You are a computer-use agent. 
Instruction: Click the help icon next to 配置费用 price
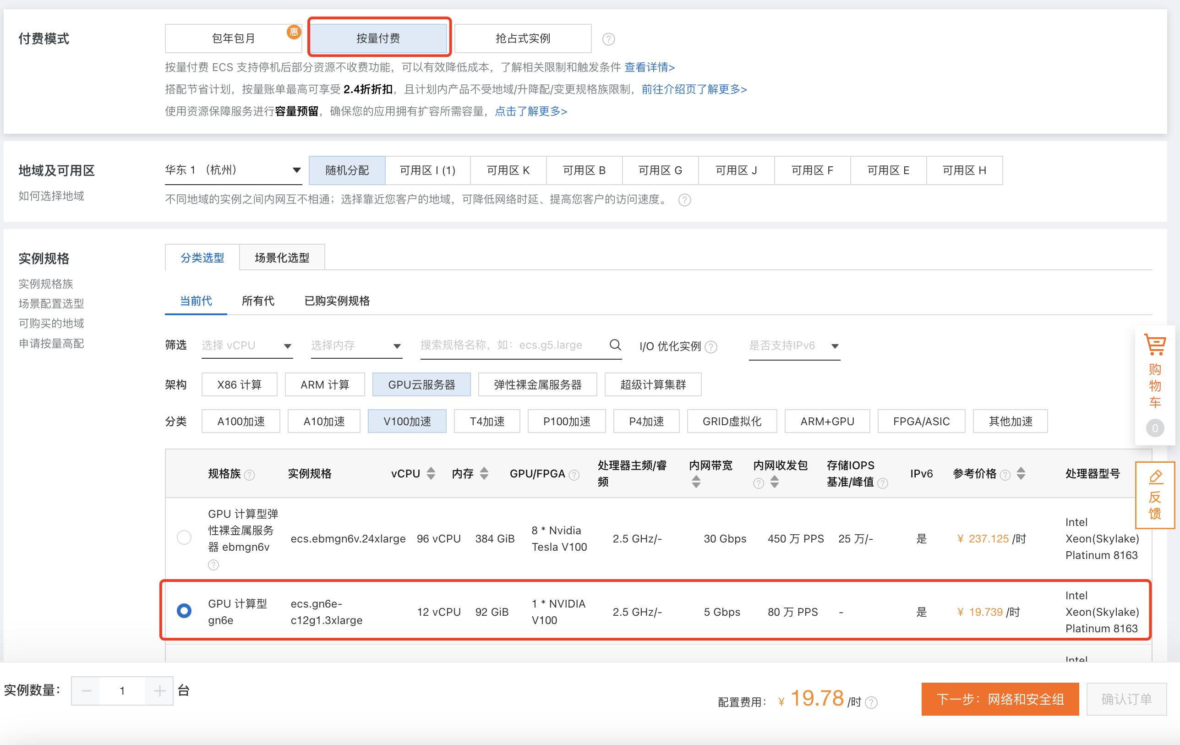[x=871, y=702]
